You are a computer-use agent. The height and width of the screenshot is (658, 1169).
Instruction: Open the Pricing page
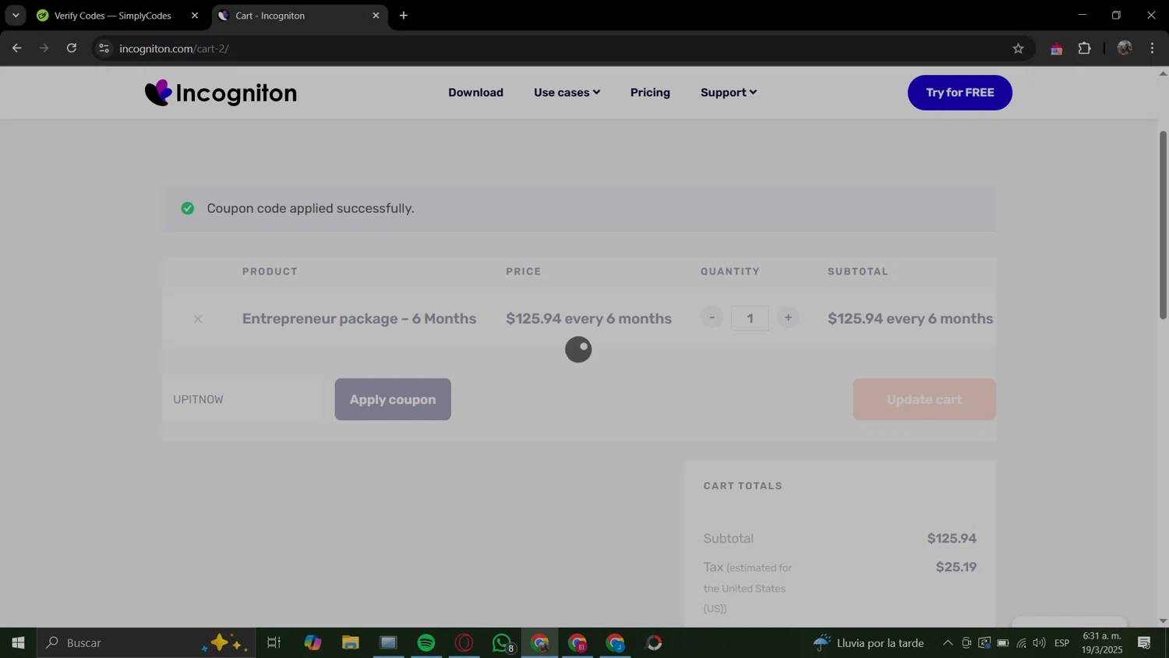pyautogui.click(x=650, y=93)
